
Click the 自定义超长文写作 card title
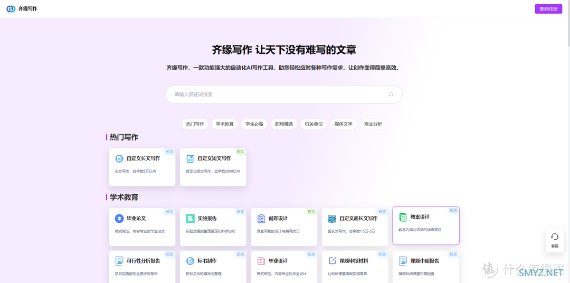[x=358, y=219]
